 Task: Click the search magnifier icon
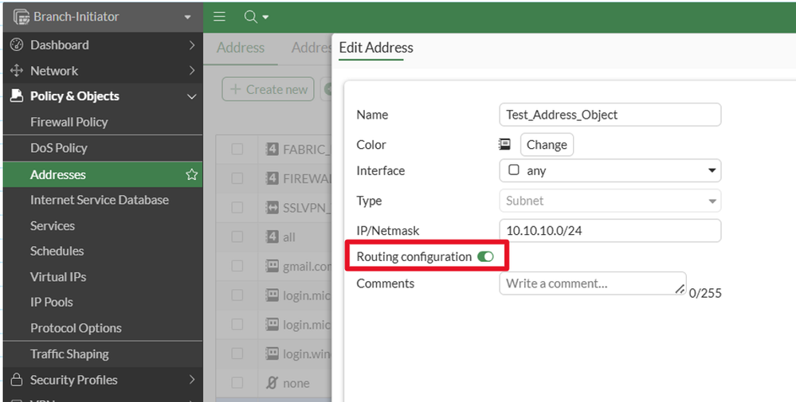[x=250, y=17]
